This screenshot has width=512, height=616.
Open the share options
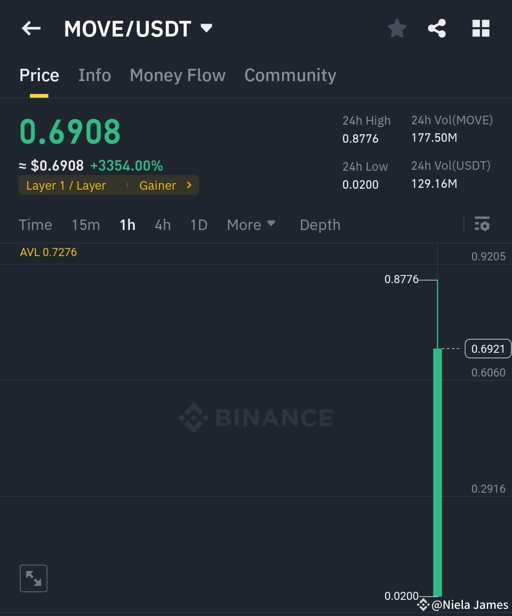437,28
